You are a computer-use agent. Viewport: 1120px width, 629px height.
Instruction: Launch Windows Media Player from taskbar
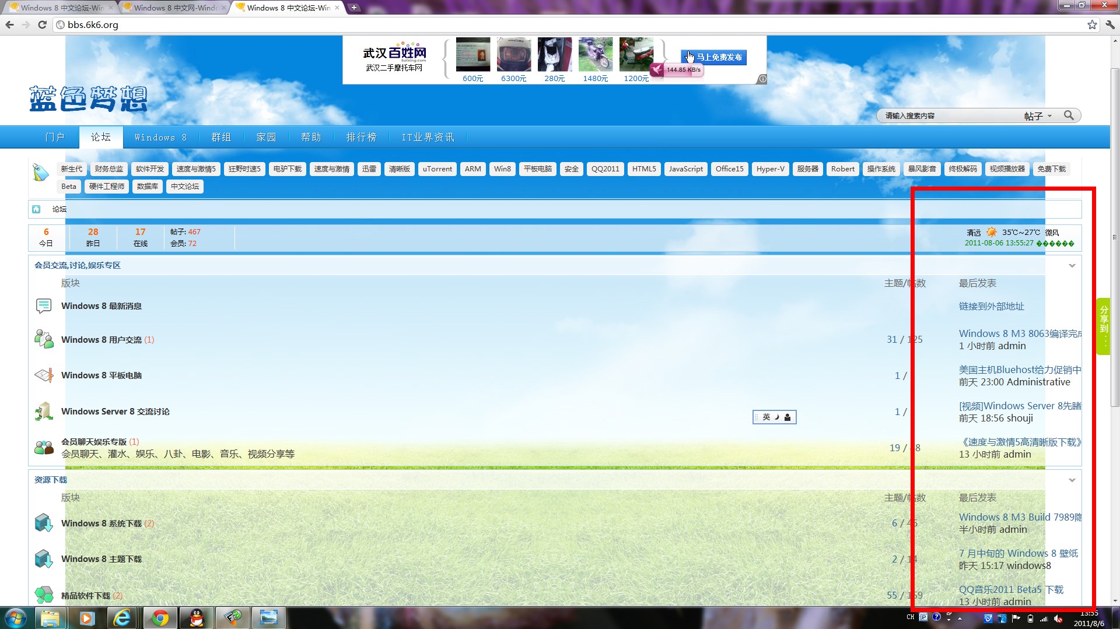coord(87,618)
